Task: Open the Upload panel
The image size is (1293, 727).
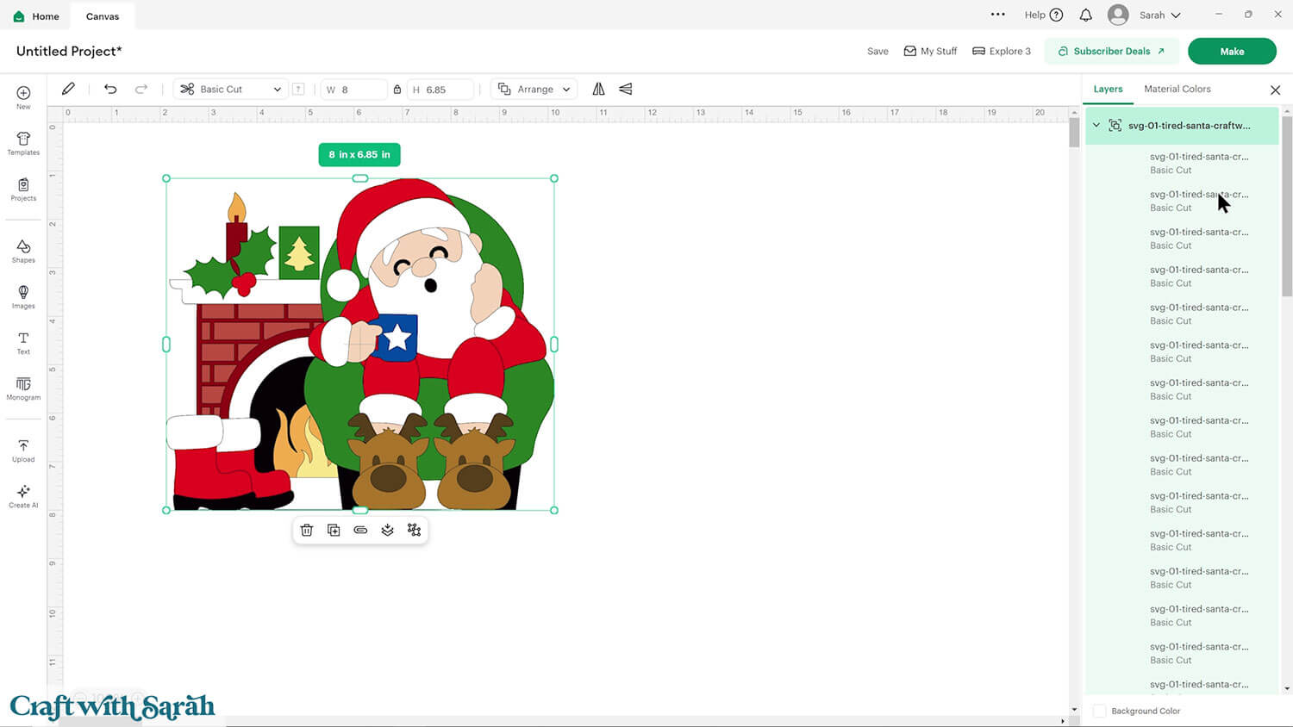Action: 22,449
